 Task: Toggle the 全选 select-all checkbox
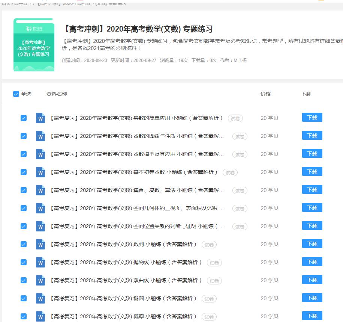pyautogui.click(x=16, y=94)
